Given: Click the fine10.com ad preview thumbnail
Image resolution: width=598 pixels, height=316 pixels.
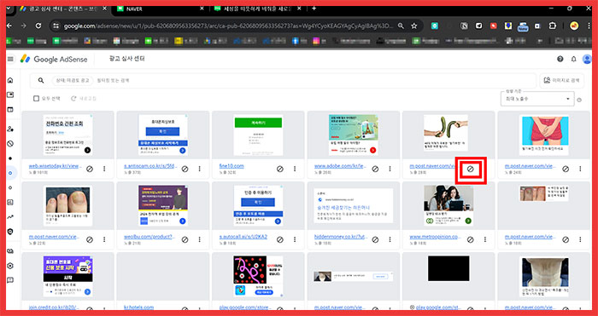Looking at the screenshot, I should click(x=258, y=135).
